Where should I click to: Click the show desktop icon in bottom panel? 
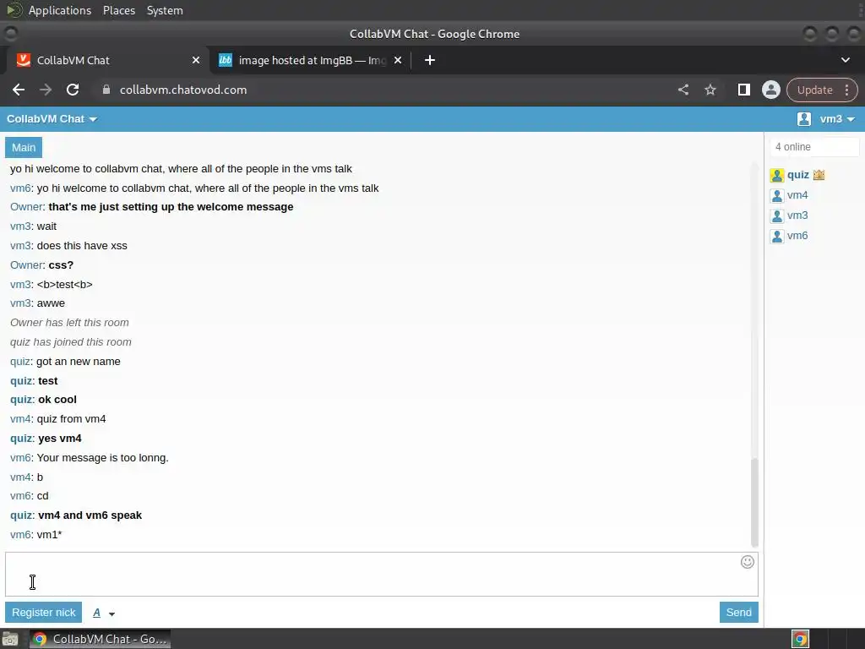(10, 639)
